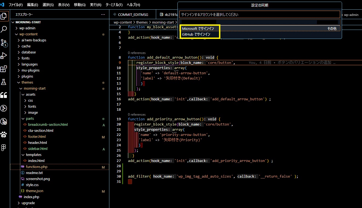The height and width of the screenshot is (208, 362).
Task: Click the quotation-mark extension icon in activity bar
Action: click(x=4, y=95)
